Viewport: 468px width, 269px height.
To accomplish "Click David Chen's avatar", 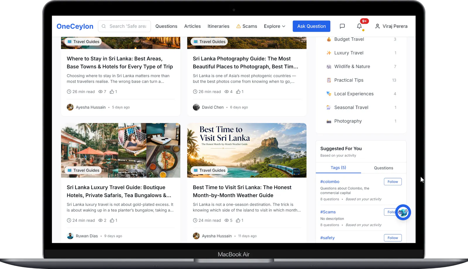I will coord(196,107).
